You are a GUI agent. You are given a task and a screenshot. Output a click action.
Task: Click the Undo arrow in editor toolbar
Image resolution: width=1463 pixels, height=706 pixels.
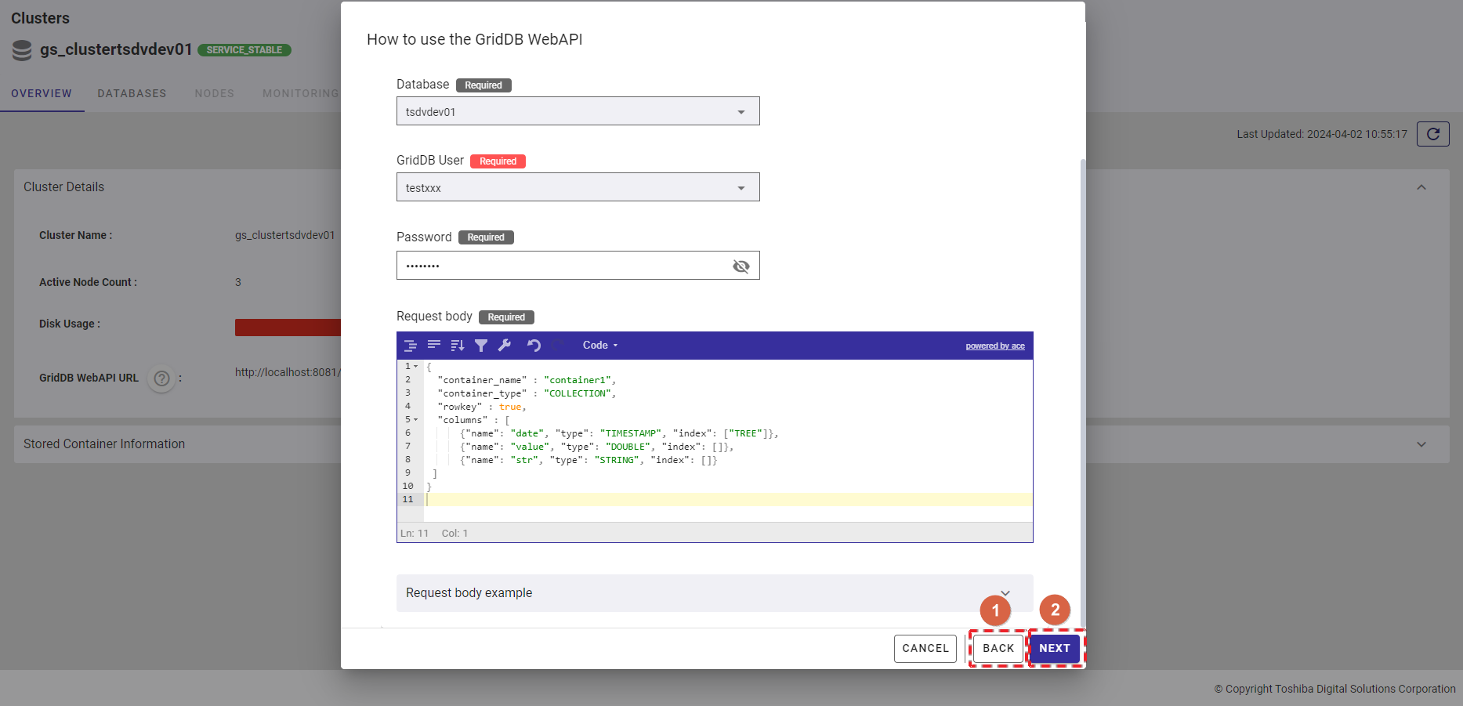534,346
